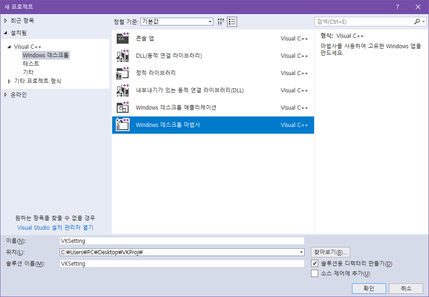
Task: Expand 온라인 section
Action: point(6,95)
